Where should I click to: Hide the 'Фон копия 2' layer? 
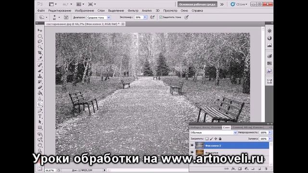192,145
